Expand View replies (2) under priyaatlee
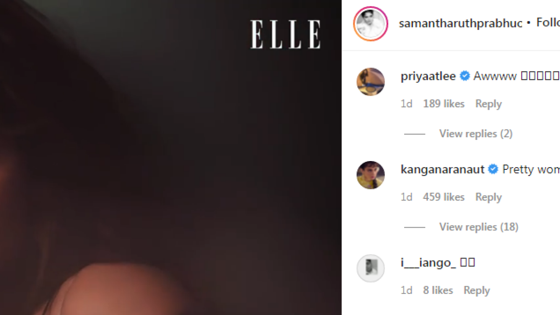560x315 pixels. click(x=476, y=133)
